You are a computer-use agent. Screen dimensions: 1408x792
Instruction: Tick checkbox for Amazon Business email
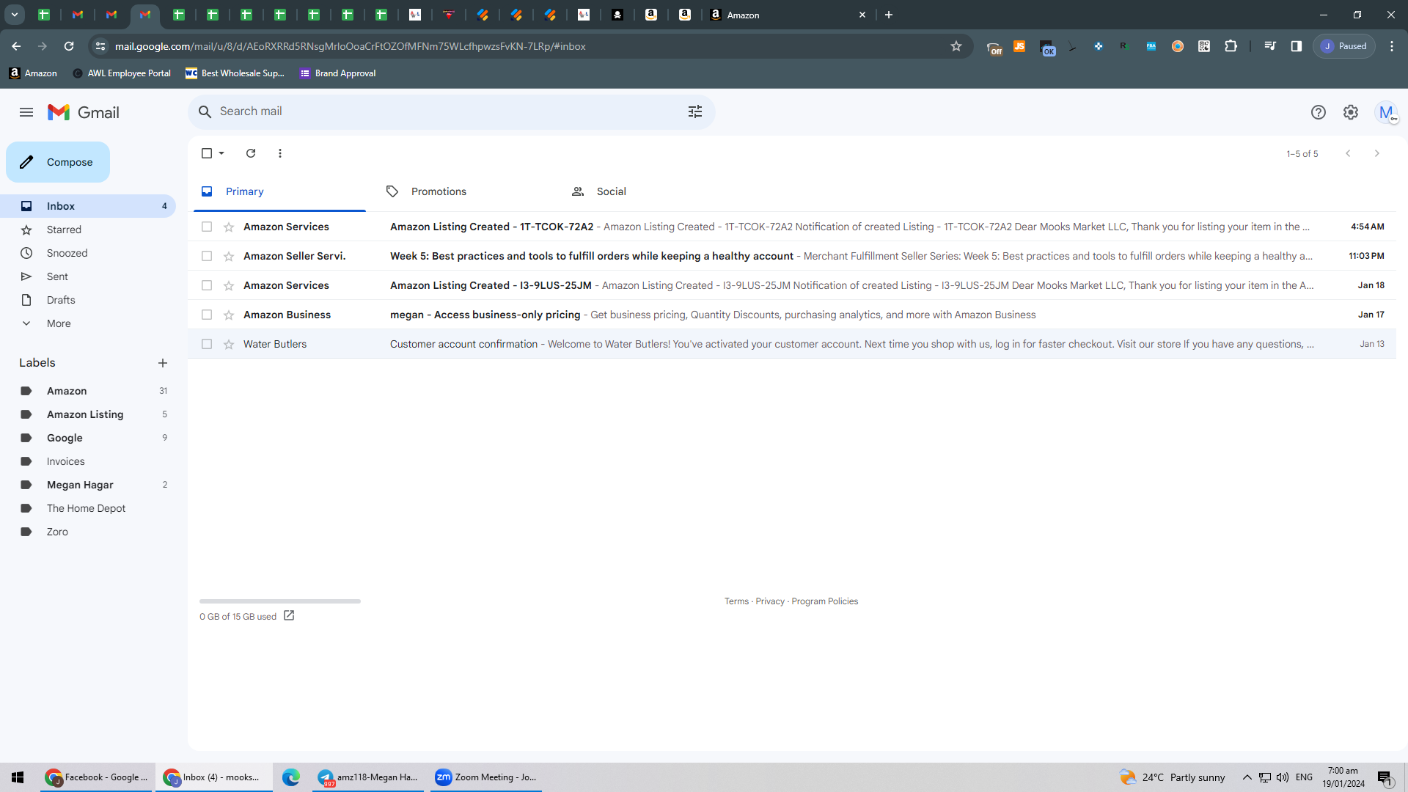207,315
